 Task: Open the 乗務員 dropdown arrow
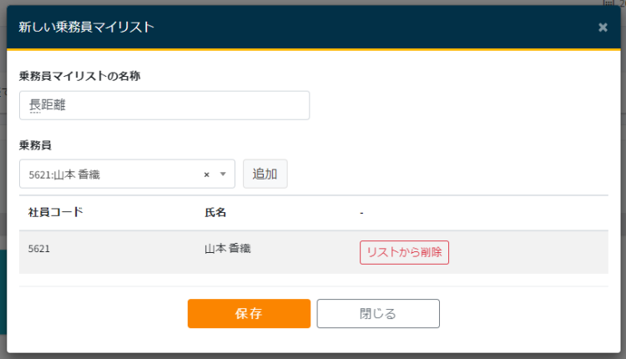click(223, 174)
